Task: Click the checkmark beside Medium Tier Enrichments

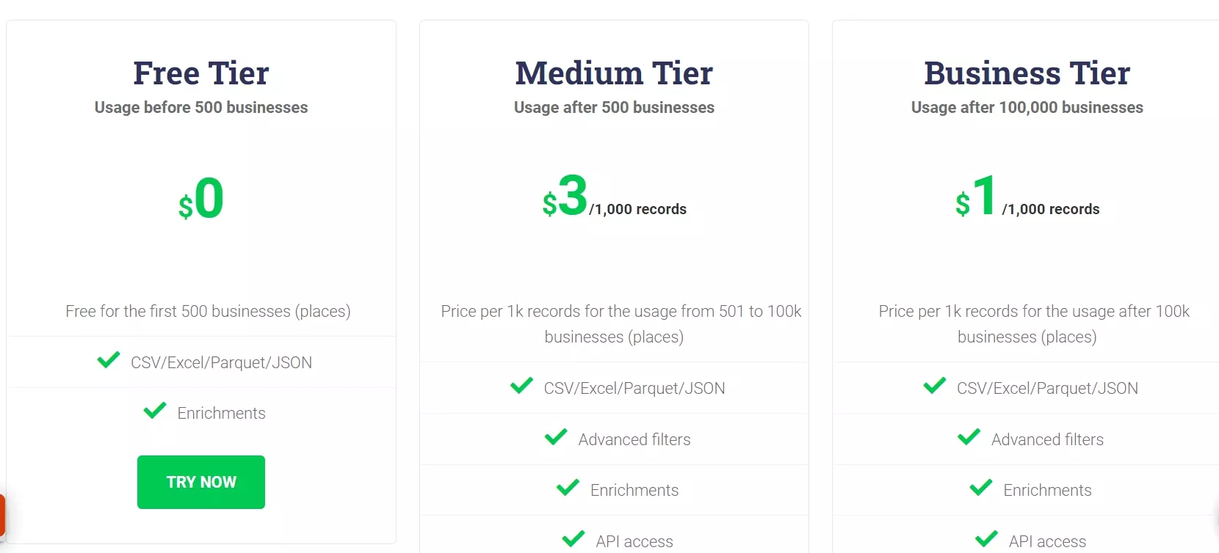Action: (568, 488)
